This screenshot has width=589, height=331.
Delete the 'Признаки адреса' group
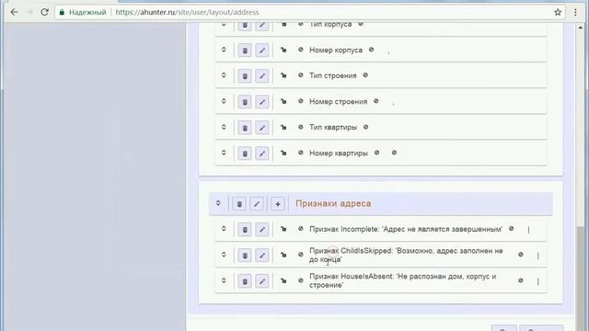239,204
